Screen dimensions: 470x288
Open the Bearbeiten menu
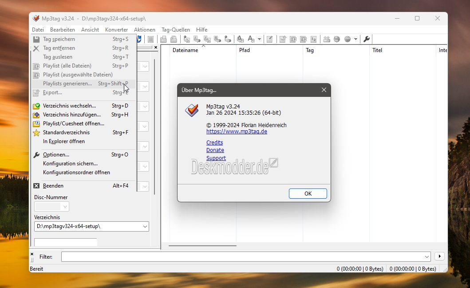[62, 30]
